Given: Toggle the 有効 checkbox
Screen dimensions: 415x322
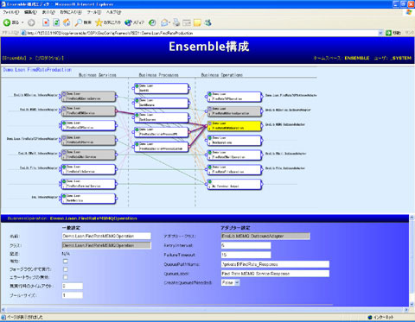Looking at the screenshot, I should (66, 262).
